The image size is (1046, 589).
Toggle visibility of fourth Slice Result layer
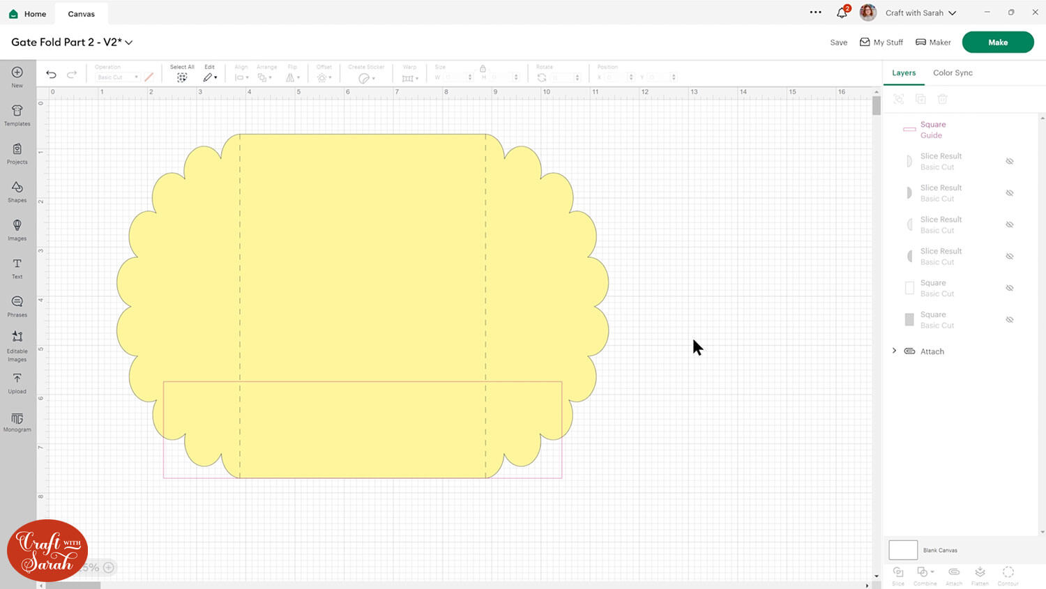click(x=1009, y=257)
